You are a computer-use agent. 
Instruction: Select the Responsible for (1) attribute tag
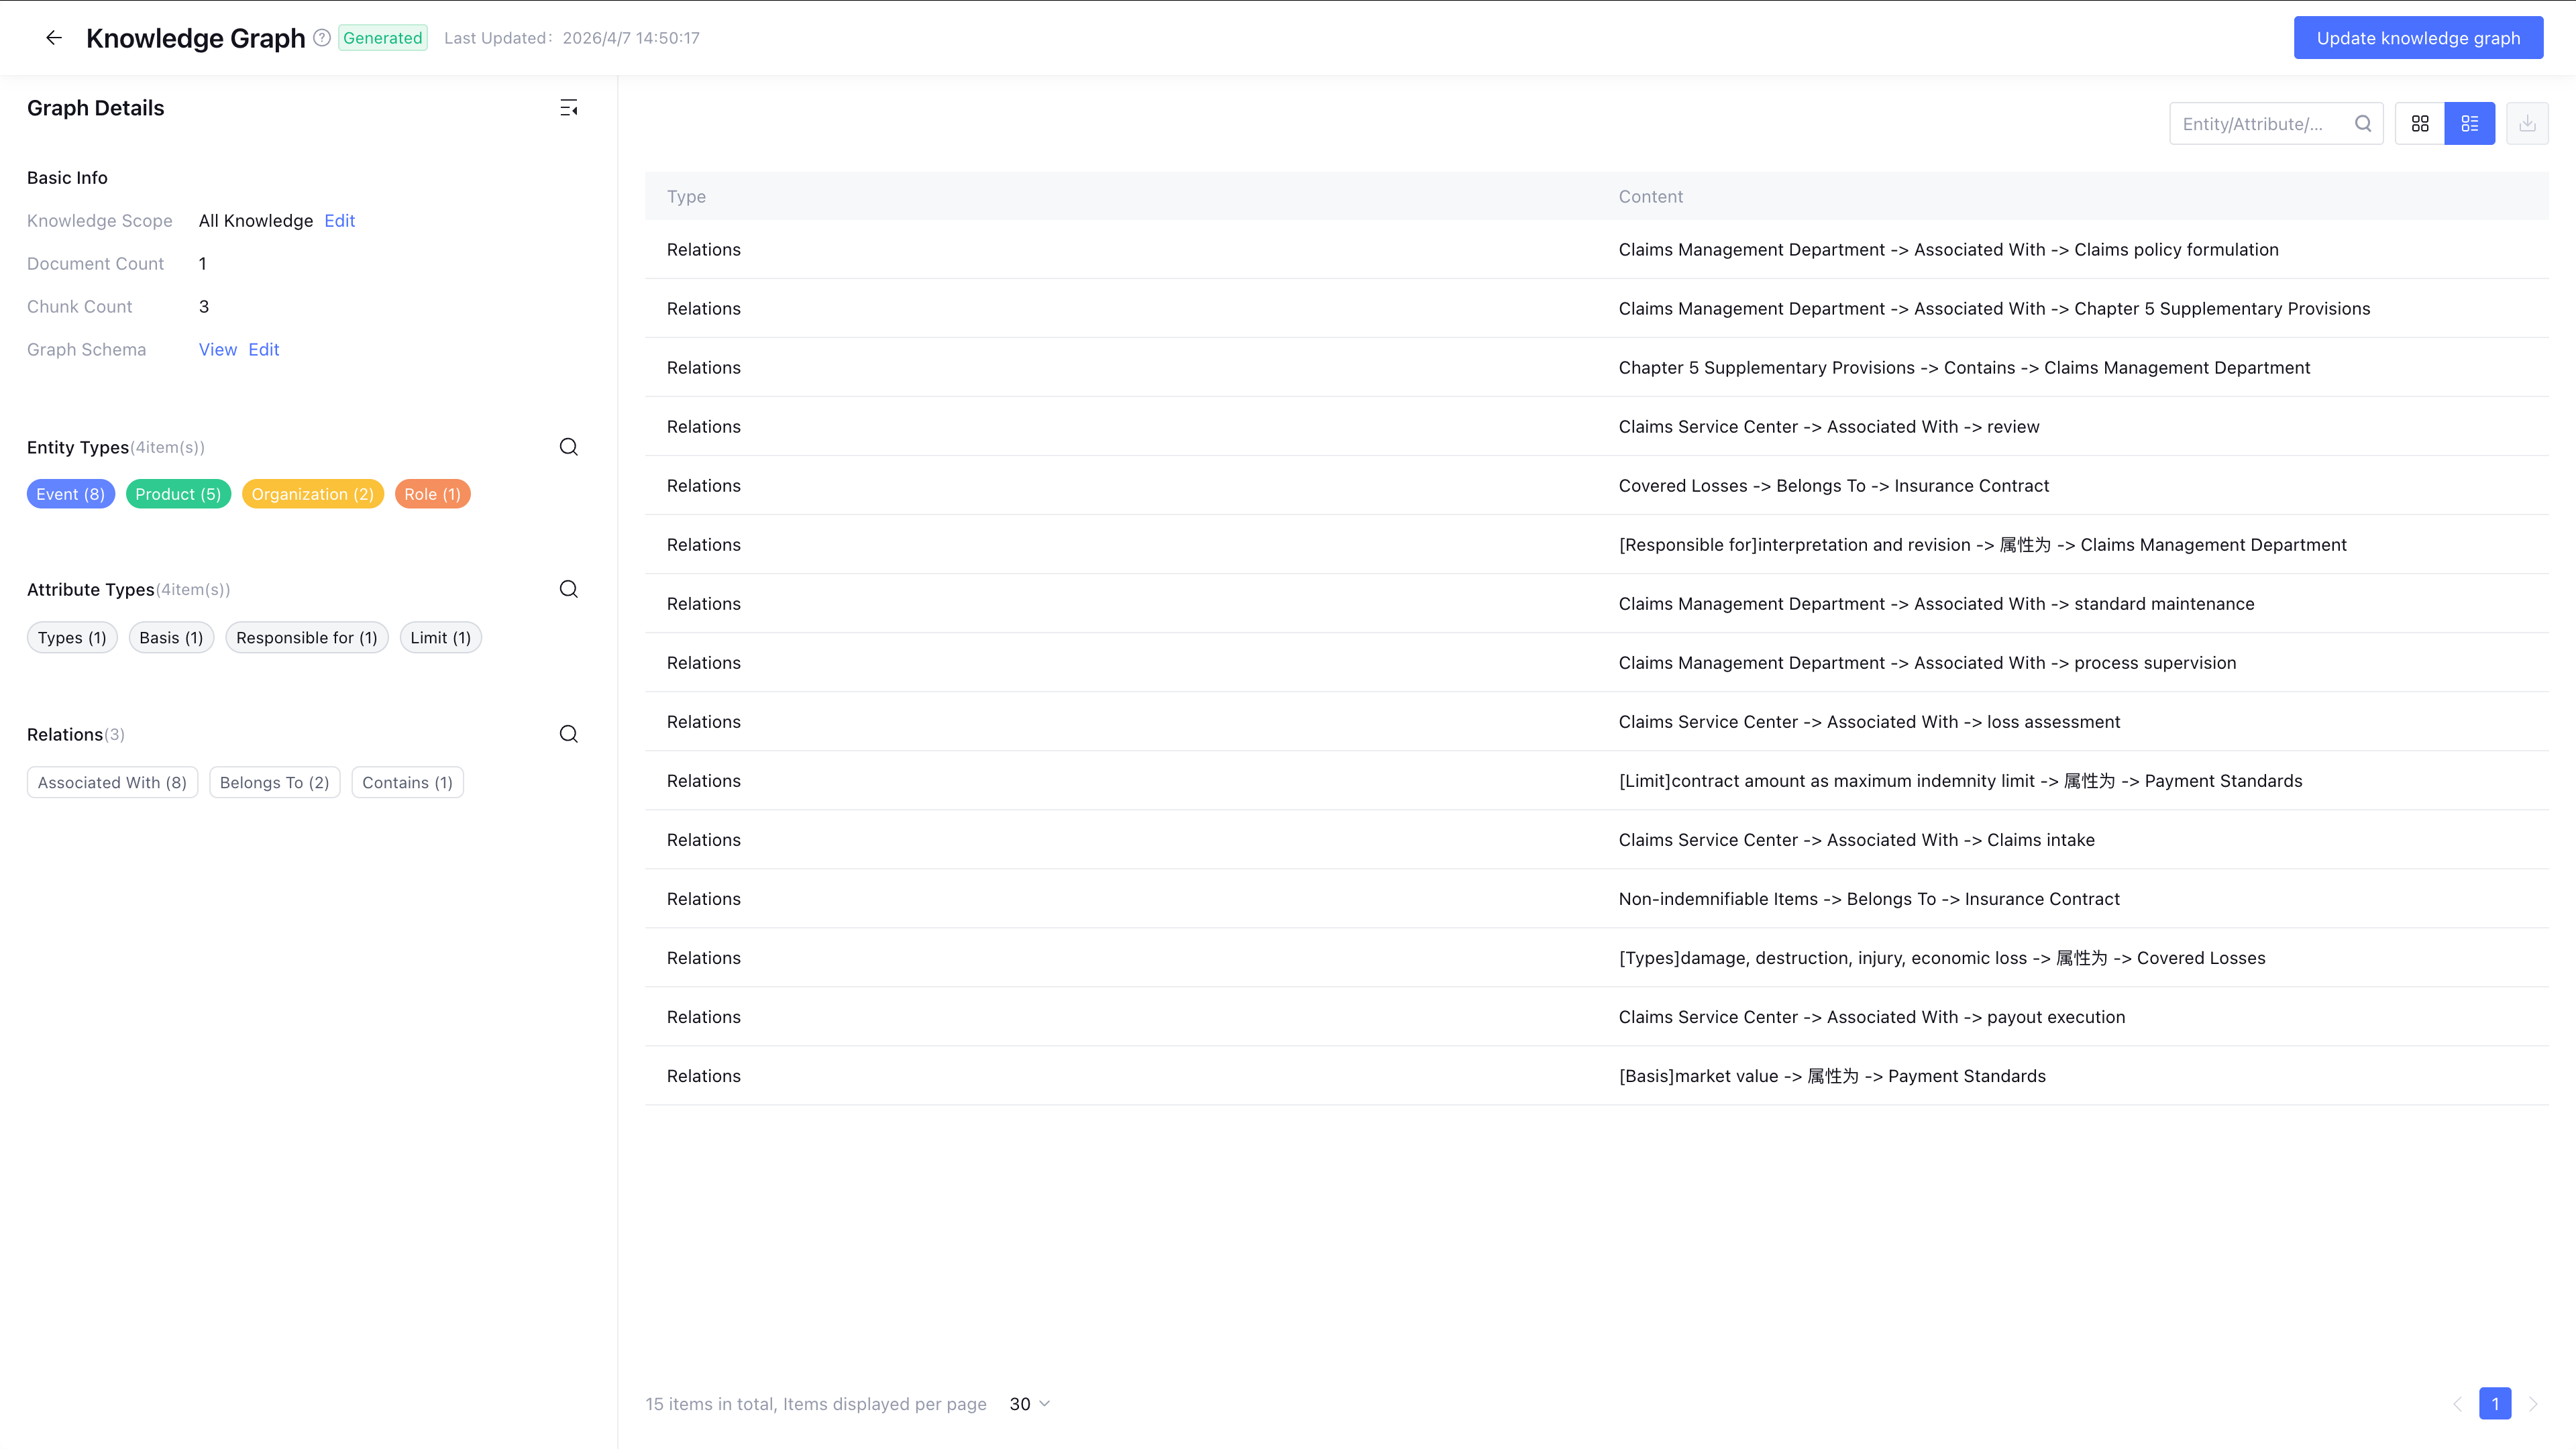[x=306, y=638]
